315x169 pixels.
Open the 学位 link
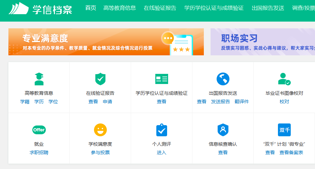tap(53, 102)
